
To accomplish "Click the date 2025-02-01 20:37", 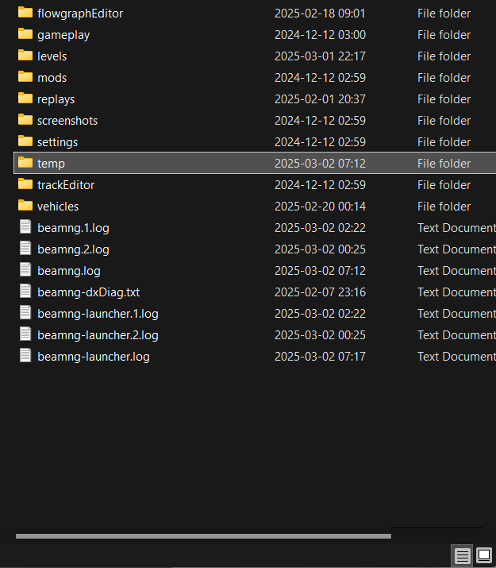I will pyautogui.click(x=320, y=99).
